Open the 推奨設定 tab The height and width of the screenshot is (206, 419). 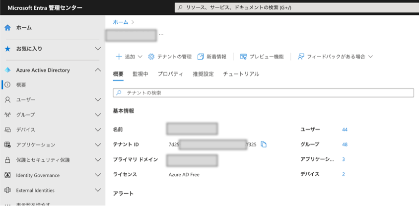(203, 74)
